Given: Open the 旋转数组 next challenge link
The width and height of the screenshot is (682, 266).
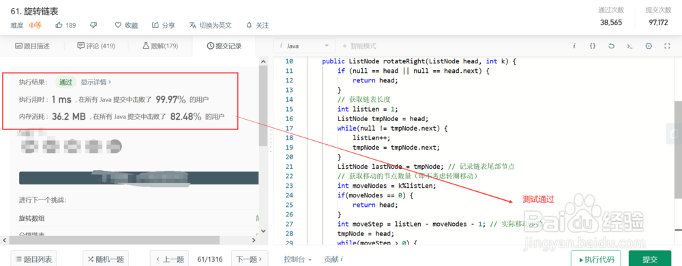Looking at the screenshot, I should (x=31, y=218).
